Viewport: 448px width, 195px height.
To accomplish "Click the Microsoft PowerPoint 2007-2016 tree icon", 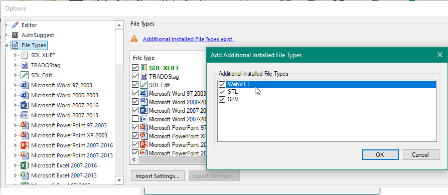I will (x=25, y=145).
